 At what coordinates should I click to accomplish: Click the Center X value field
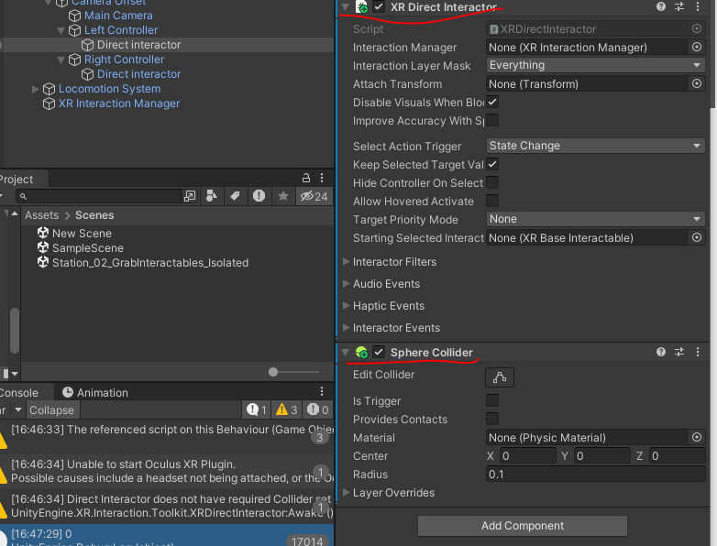[528, 456]
